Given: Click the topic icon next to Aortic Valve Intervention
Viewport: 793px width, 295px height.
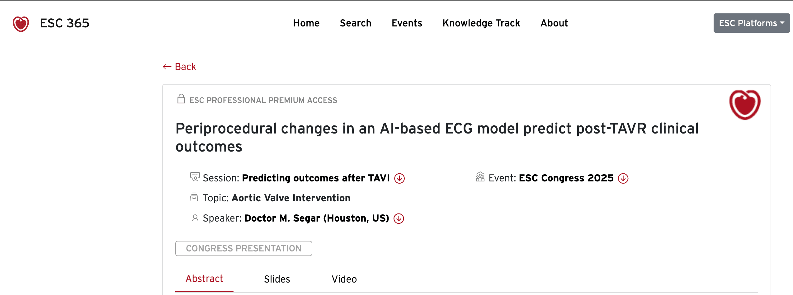Looking at the screenshot, I should click(194, 197).
